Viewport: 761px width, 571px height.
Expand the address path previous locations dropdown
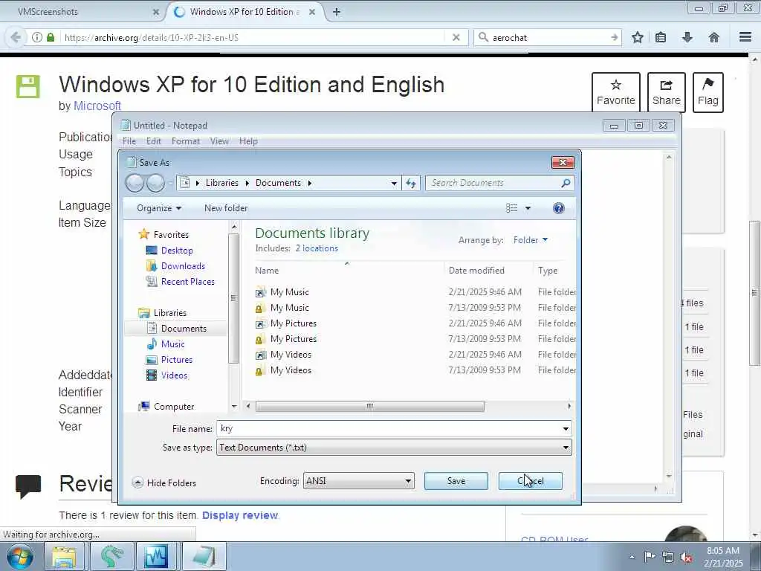click(394, 183)
